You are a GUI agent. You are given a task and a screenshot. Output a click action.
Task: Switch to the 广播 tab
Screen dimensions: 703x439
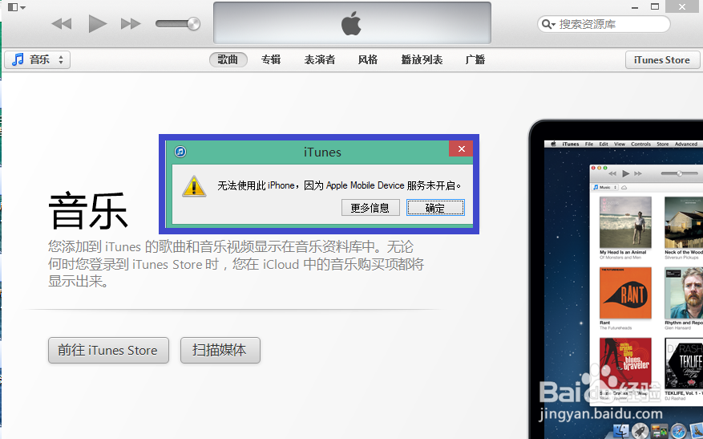(x=475, y=59)
